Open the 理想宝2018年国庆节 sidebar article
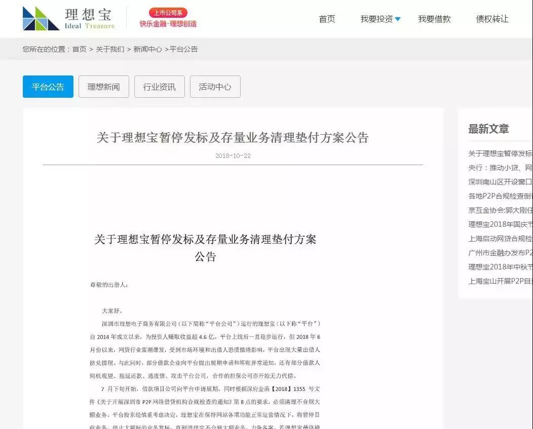 click(x=500, y=224)
